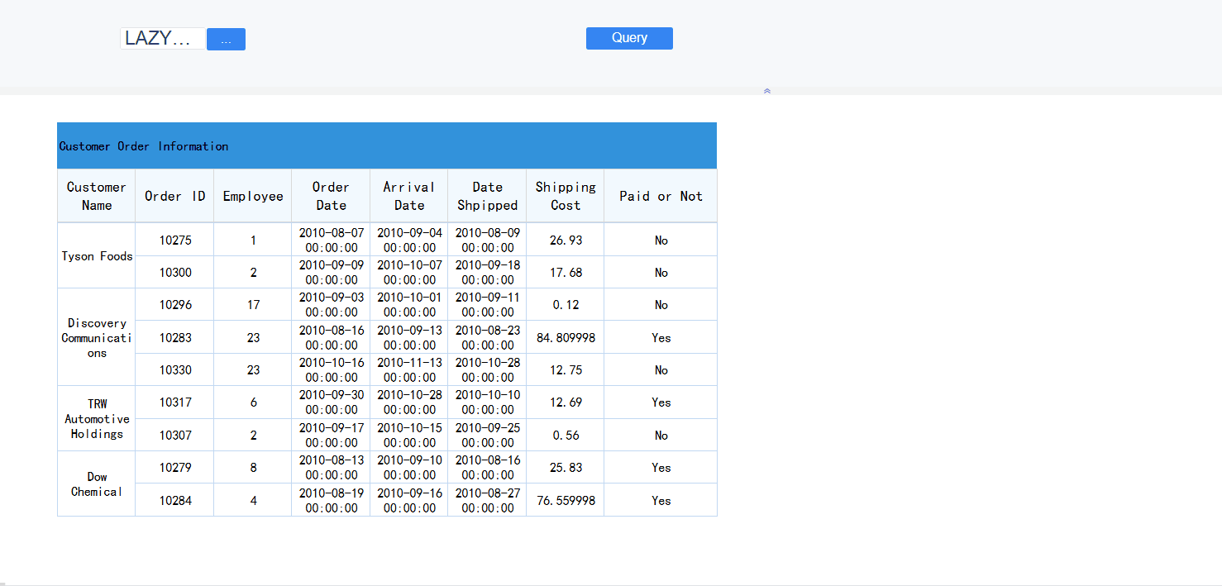Click order ID 10279
The width and height of the screenshot is (1222, 586).
click(174, 467)
